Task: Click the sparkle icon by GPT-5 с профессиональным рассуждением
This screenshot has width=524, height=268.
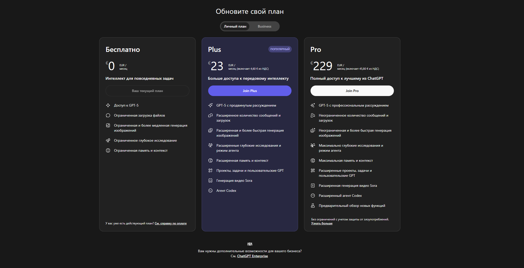Action: [313, 105]
